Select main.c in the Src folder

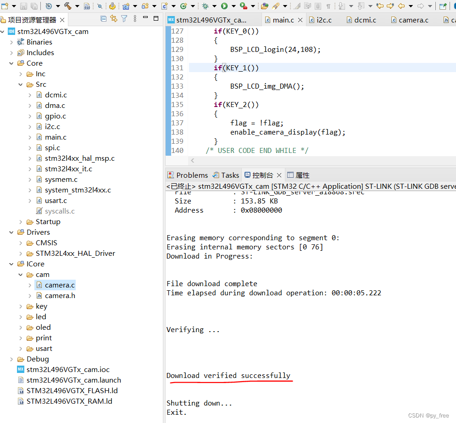pyautogui.click(x=56, y=137)
